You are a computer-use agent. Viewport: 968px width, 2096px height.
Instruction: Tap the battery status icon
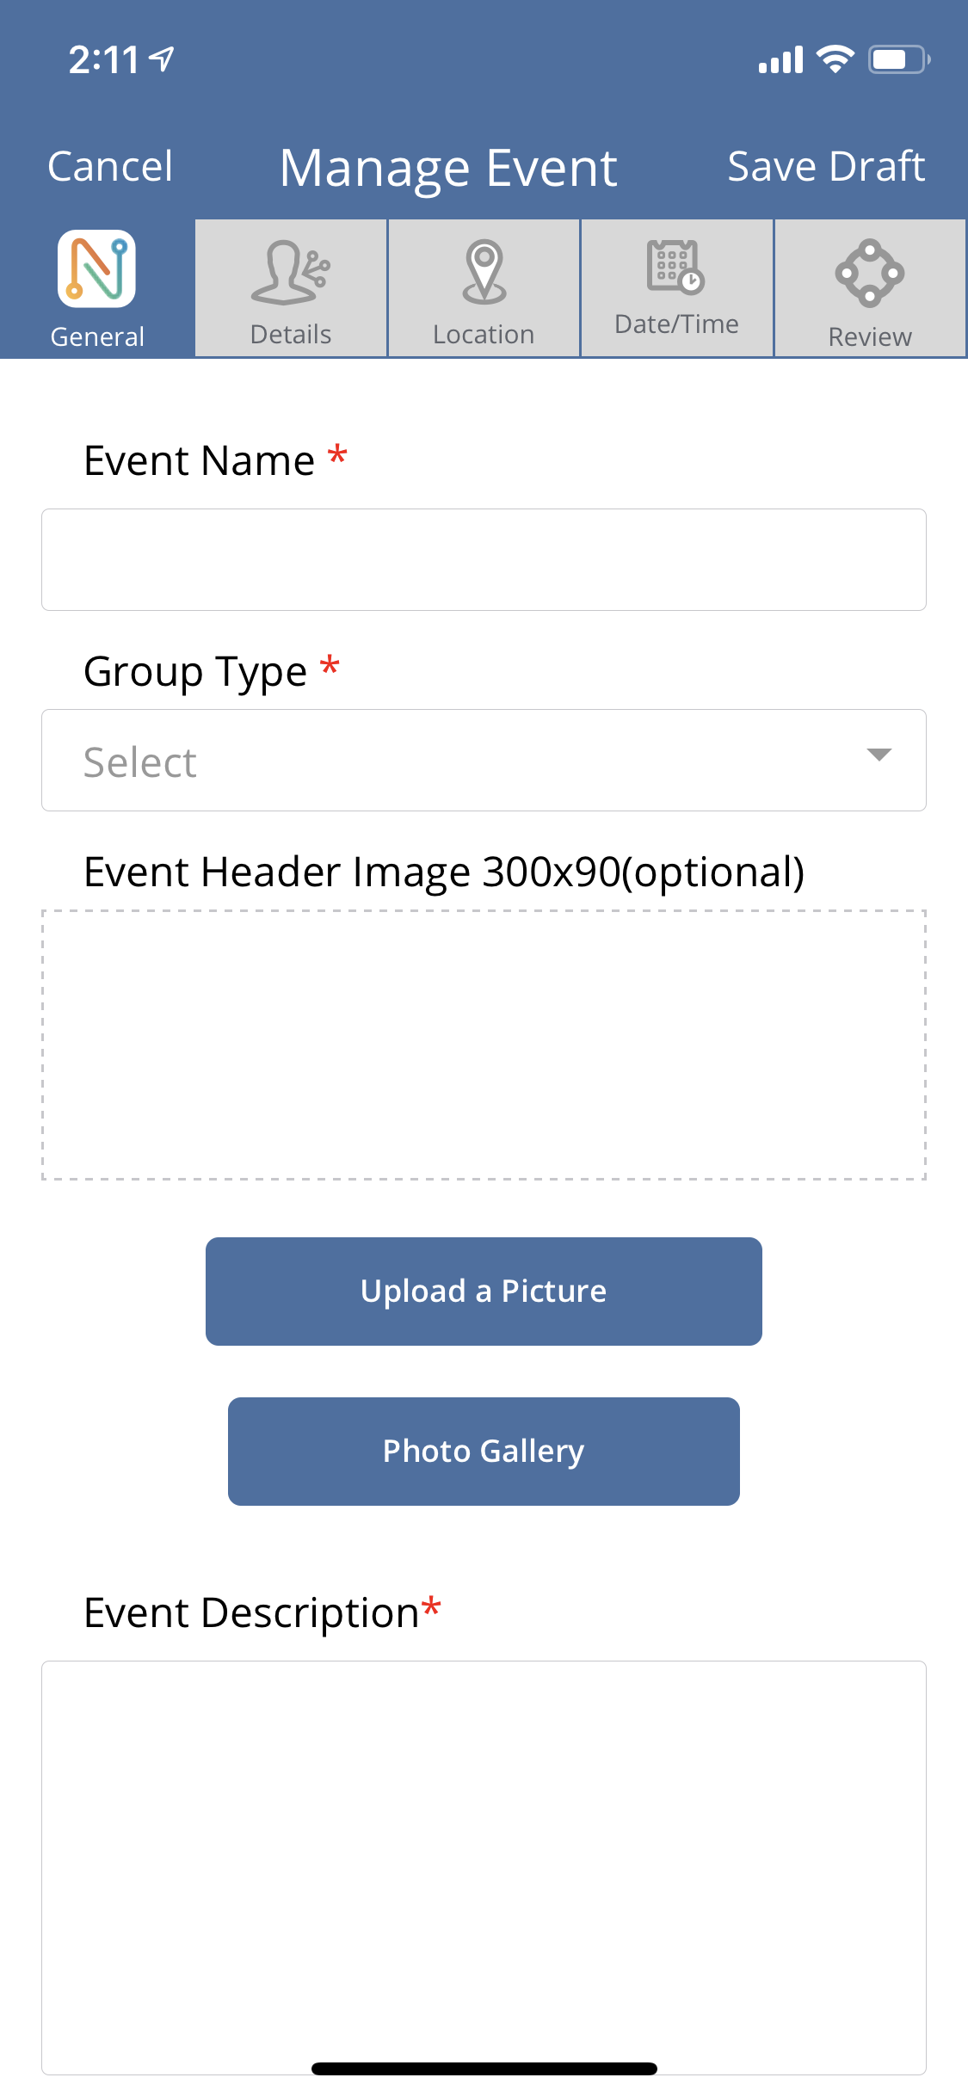pyautogui.click(x=898, y=59)
